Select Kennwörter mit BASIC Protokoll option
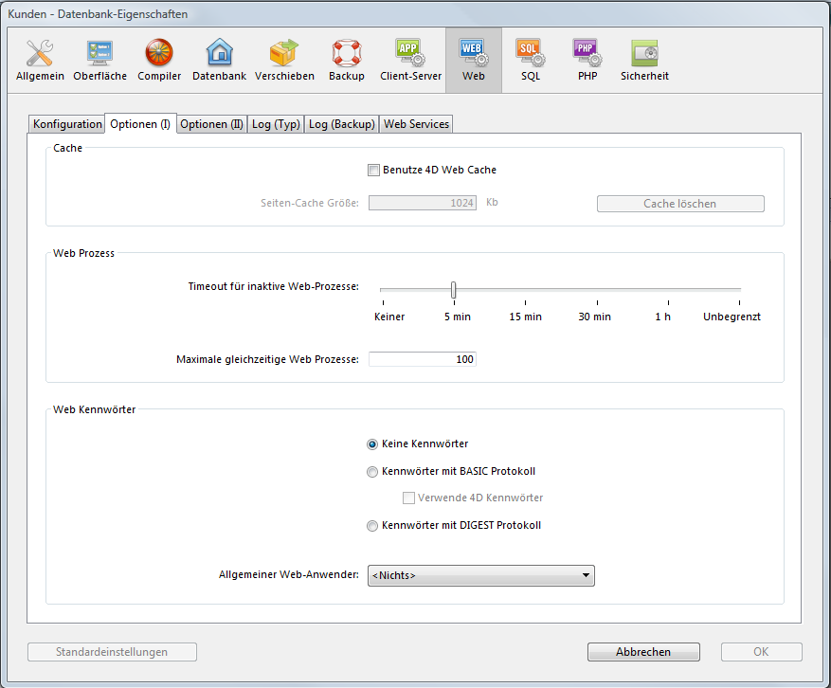Screen dimensions: 831x688 372,472
